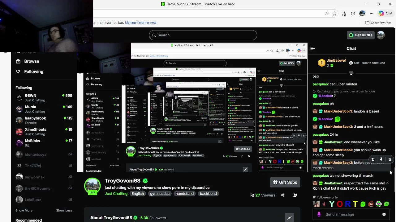Click the 27 Viewers count

(263, 195)
